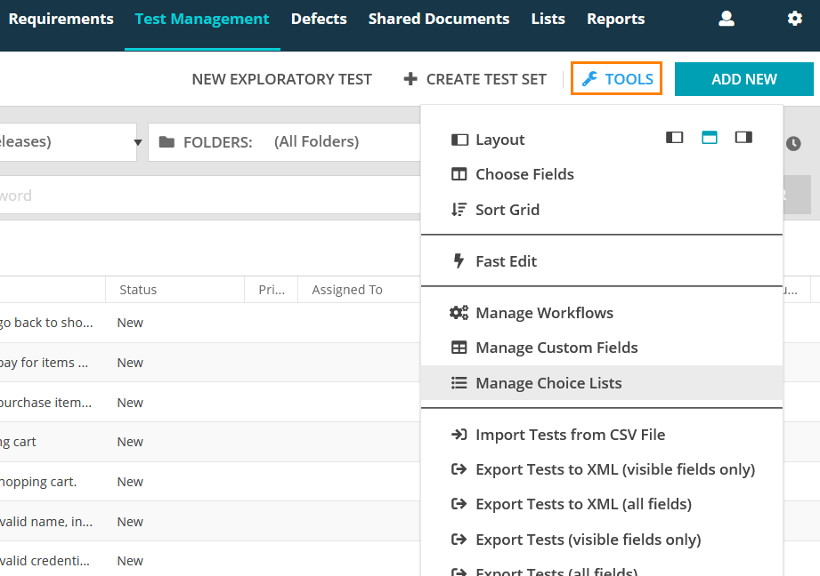
Task: Open Manage Workflows
Action: (544, 313)
